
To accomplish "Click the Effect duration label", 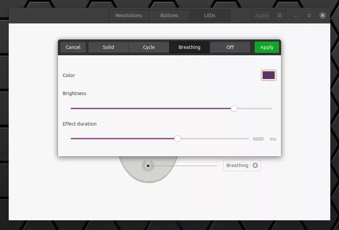I will click(80, 124).
